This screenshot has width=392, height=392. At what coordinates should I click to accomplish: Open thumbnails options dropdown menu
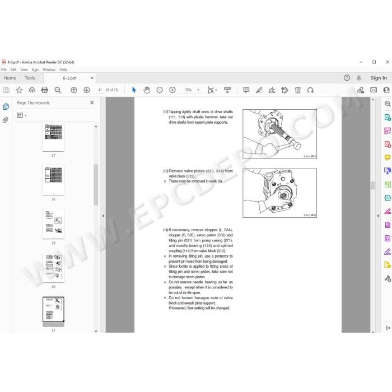click(22, 115)
